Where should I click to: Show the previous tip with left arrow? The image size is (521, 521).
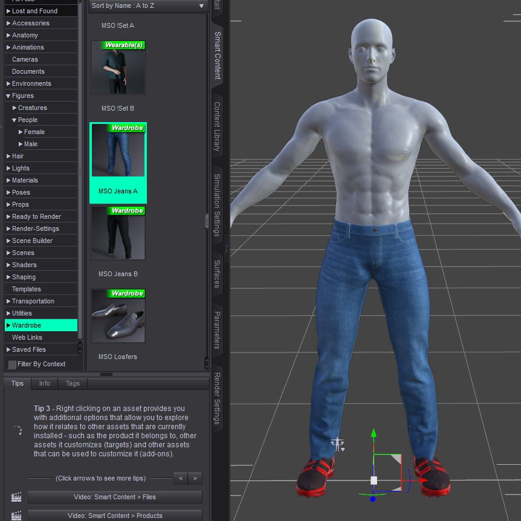(x=180, y=478)
